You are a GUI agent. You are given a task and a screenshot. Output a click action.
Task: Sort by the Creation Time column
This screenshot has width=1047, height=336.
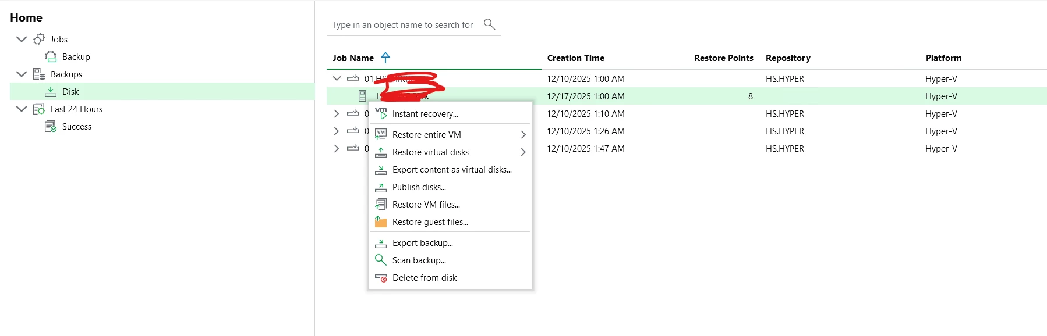click(x=575, y=58)
